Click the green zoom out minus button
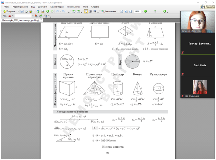The width and height of the screenshot is (216, 160). click(145, 11)
